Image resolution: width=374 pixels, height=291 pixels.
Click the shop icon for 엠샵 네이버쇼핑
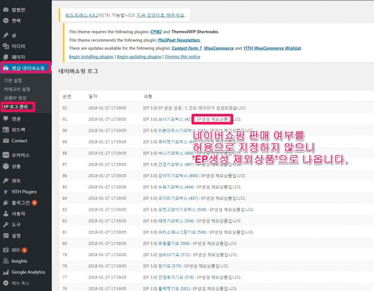click(6, 68)
